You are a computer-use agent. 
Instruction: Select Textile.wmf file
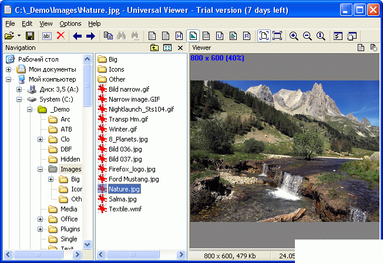tap(125, 209)
